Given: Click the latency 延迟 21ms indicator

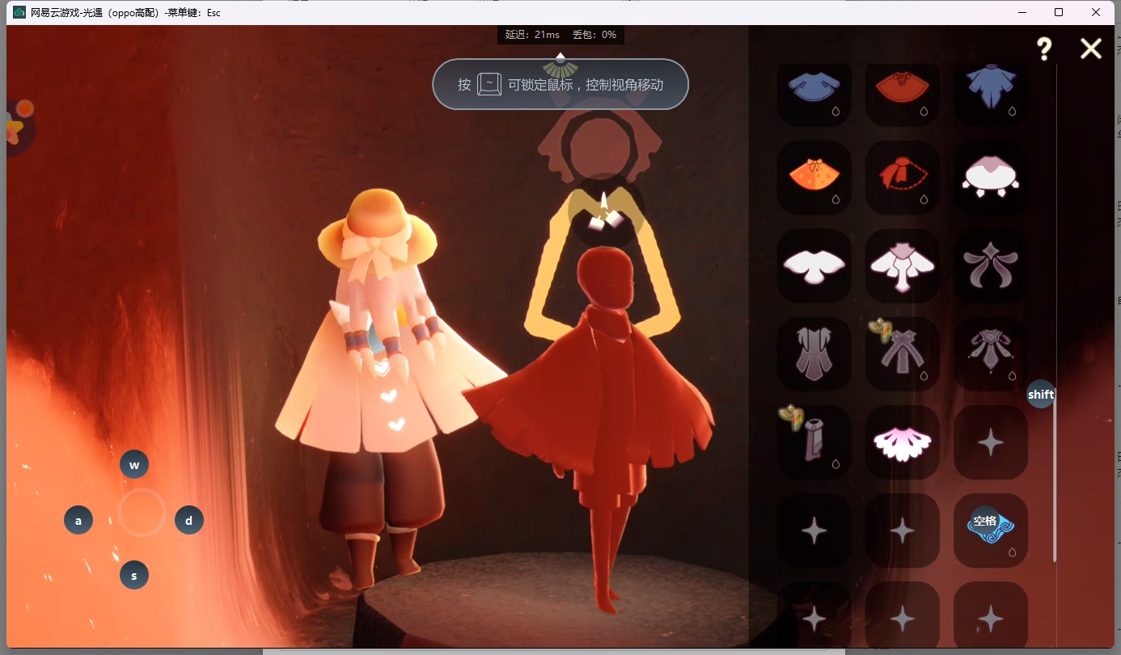Looking at the screenshot, I should 532,35.
